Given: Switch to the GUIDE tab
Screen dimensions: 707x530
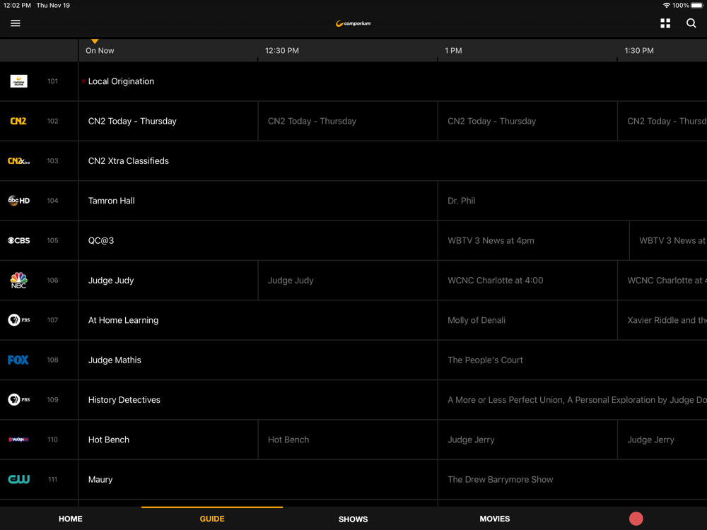Looking at the screenshot, I should click(212, 519).
